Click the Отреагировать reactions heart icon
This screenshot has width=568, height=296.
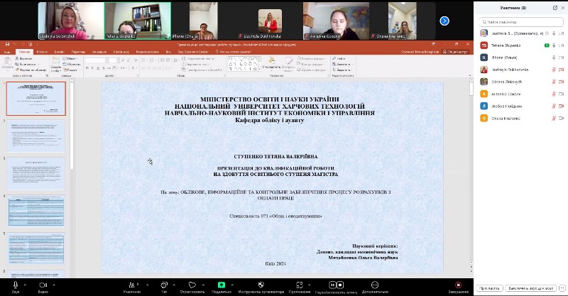point(192,285)
